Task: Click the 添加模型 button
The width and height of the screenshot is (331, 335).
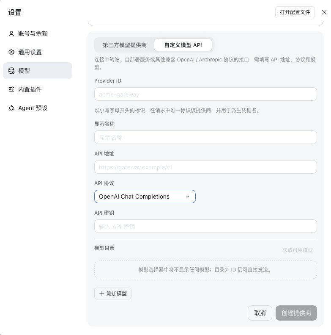Action: 113,293
